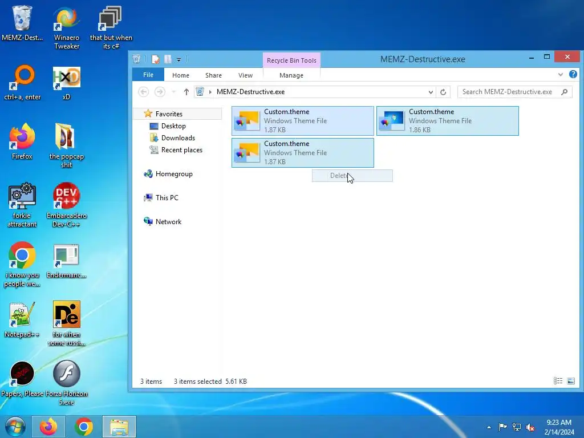This screenshot has width=584, height=438.
Task: Open Recent places in the navigation pane
Action: click(182, 150)
